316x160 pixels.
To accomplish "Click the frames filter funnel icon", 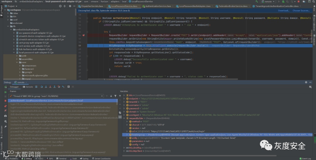I will pyautogui.click(x=115, y=96).
